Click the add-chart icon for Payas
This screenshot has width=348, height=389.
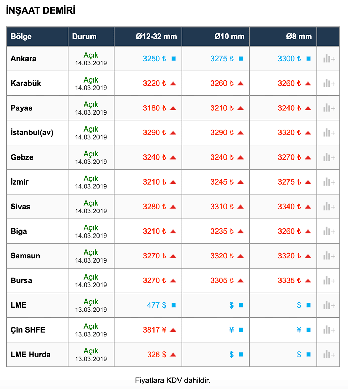point(329,108)
